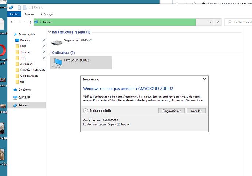The width and height of the screenshot is (252, 176).
Task: Open the txt folder in navigation pane
Action: 22,82
